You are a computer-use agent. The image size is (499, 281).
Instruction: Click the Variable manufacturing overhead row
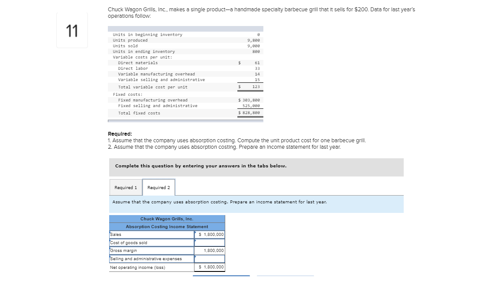click(x=185, y=74)
